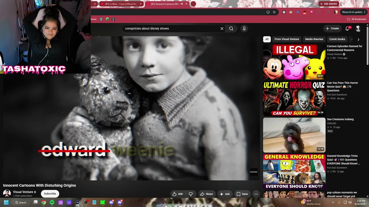This screenshot has height=207, width=369.
Task: Open Google Chrome from the taskbar
Action: coord(44,202)
